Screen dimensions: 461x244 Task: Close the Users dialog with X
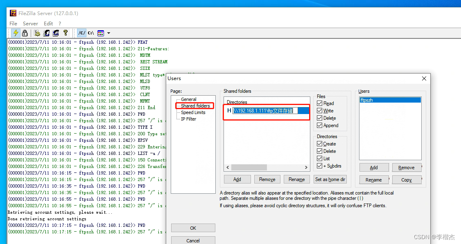424,78
